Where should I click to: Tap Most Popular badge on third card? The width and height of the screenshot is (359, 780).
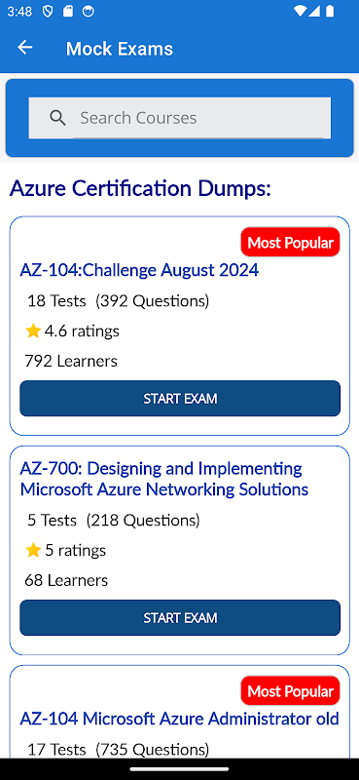291,691
